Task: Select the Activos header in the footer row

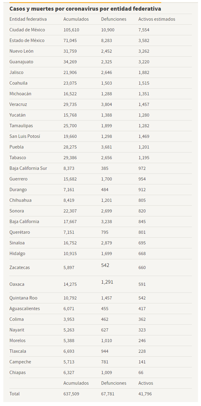Action: coord(146,383)
